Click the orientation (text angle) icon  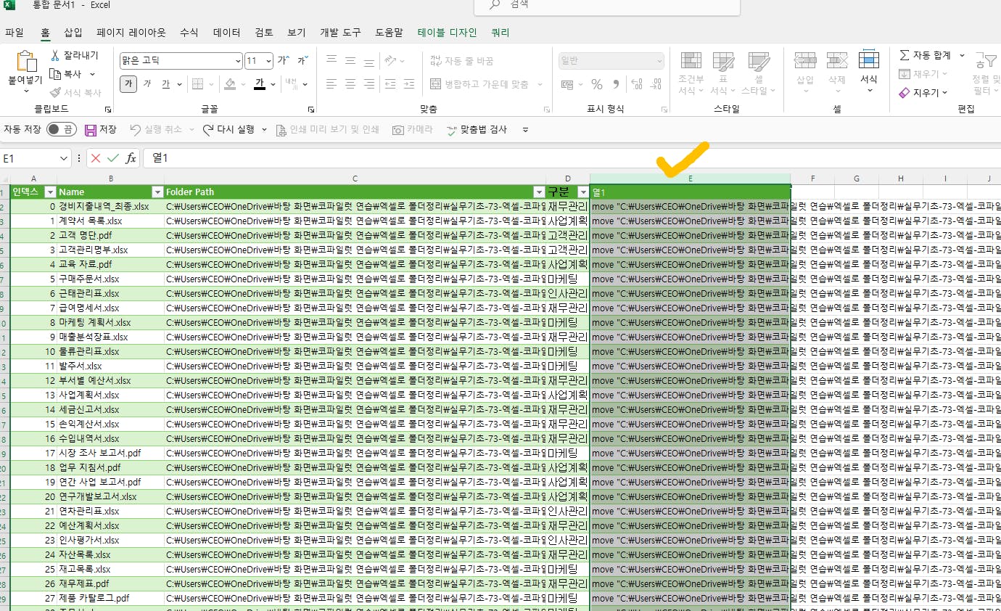coord(390,61)
